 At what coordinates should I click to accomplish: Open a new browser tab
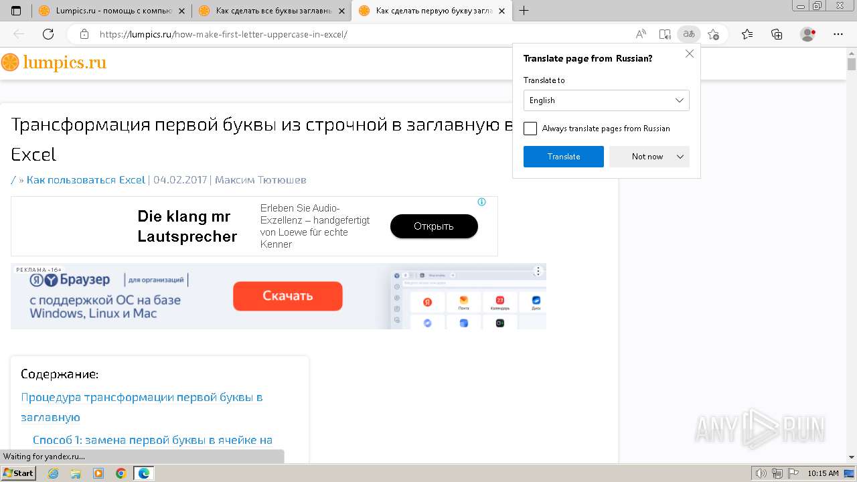pyautogui.click(x=524, y=11)
